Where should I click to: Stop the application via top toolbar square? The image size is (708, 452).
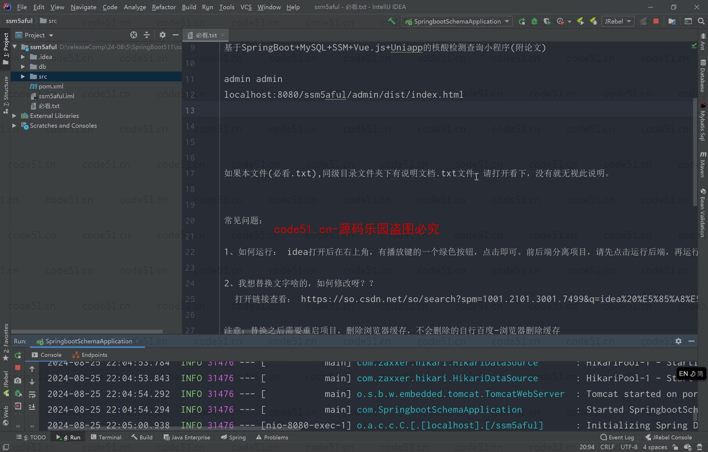(x=656, y=21)
